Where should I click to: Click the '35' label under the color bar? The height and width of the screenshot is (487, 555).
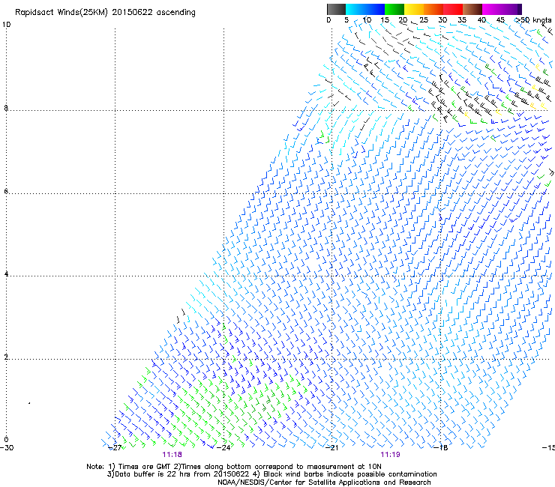(462, 20)
